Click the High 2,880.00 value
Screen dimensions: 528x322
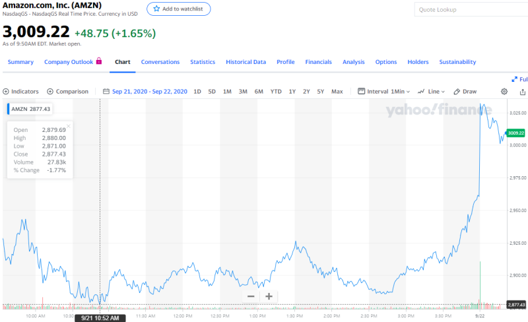pos(54,138)
